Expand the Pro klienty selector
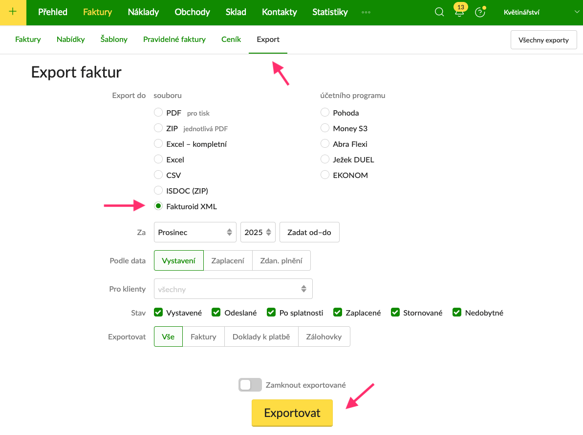This screenshot has height=435, width=583. (x=233, y=289)
